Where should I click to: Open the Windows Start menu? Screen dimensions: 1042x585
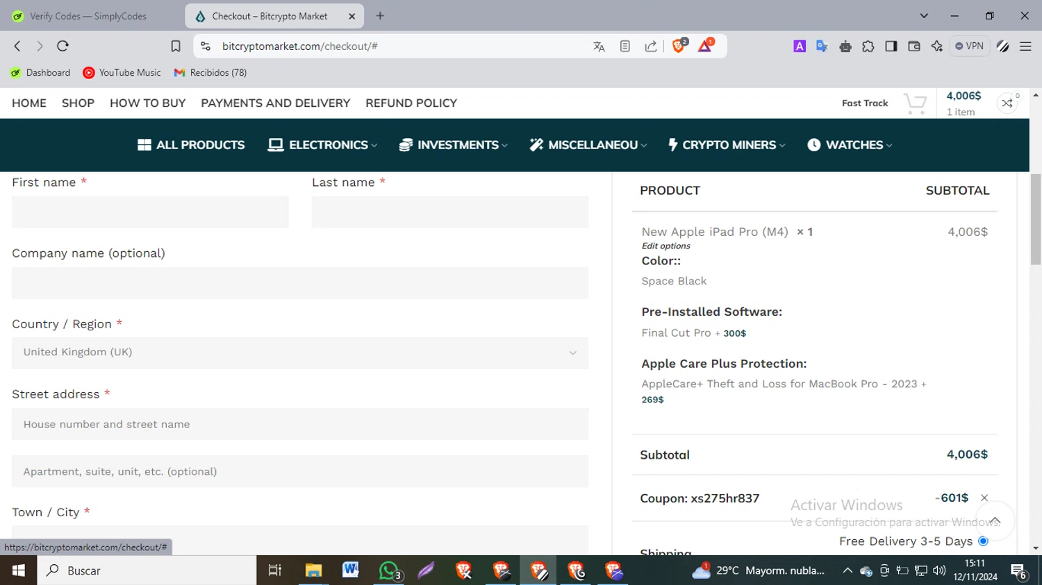tap(18, 570)
